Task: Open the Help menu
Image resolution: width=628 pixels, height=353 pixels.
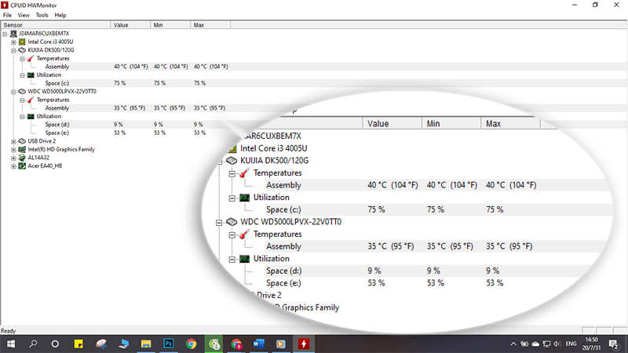Action: [60, 15]
